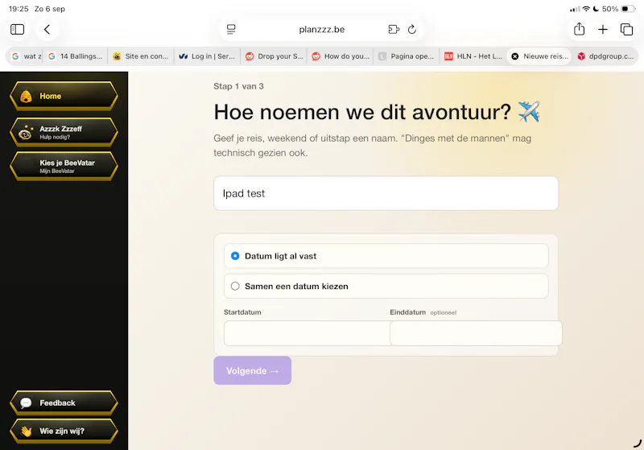644x450 pixels.
Task: Click the waving hand icon
Action: click(27, 431)
